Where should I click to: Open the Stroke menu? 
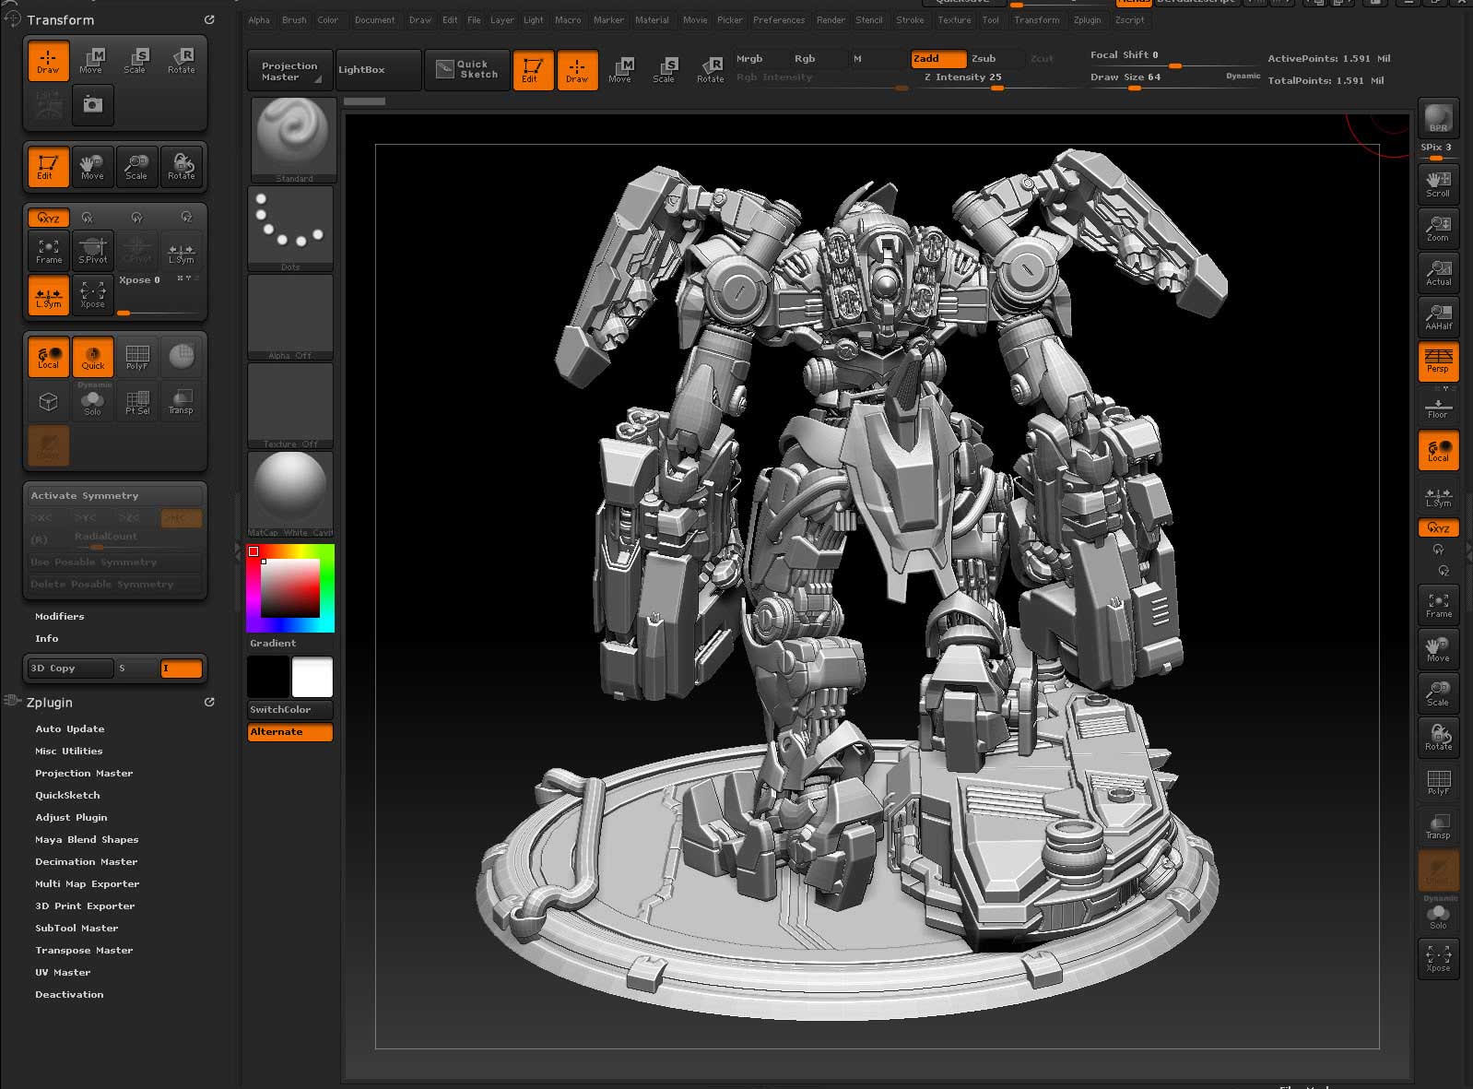click(909, 20)
